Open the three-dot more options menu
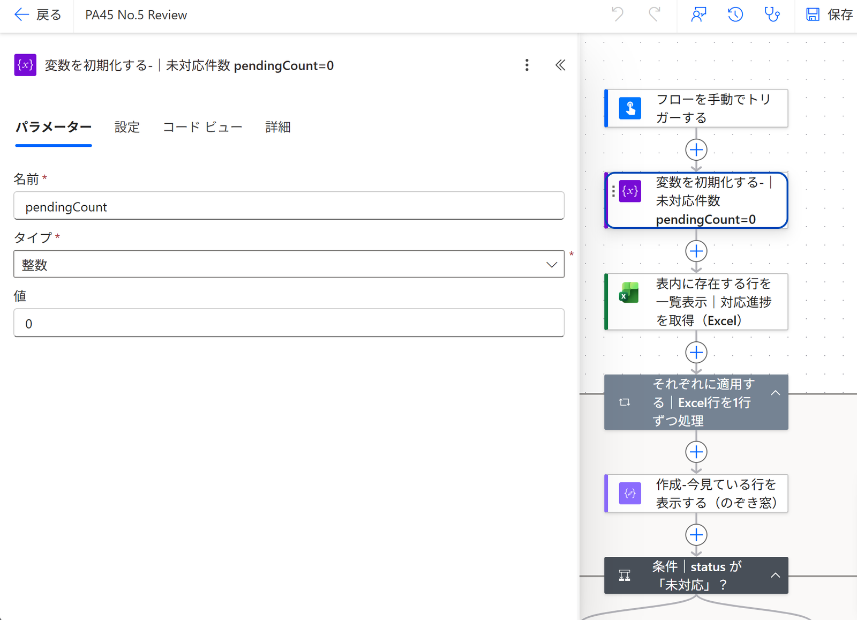Viewport: 857px width, 620px height. (x=527, y=65)
